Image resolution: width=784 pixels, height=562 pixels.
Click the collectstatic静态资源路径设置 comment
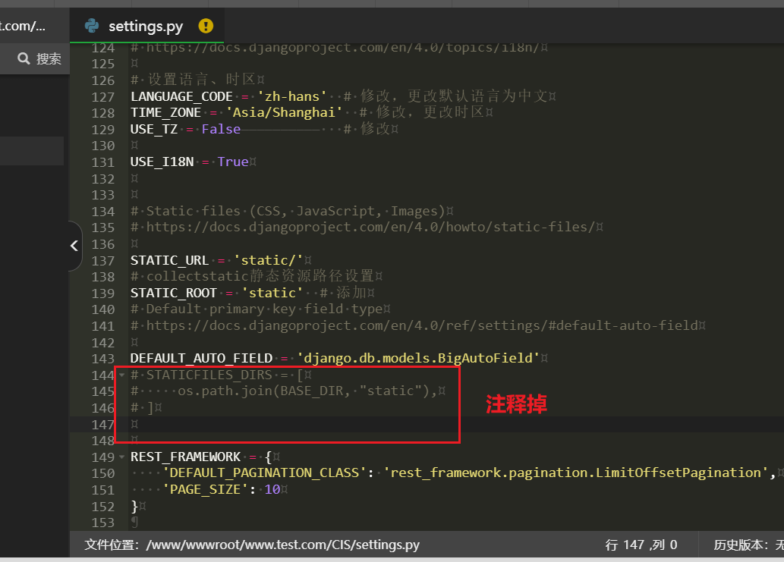(253, 276)
